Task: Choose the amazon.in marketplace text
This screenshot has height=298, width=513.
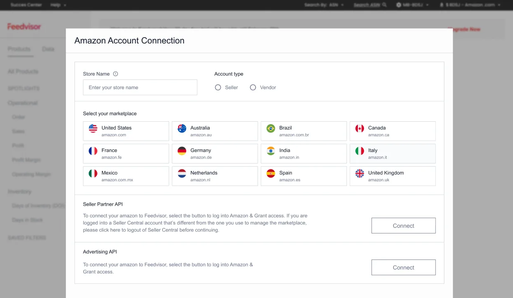Action: (x=289, y=157)
